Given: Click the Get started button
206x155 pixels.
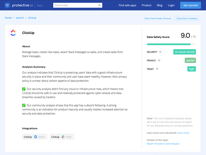Looking at the screenshot, I should click(x=191, y=5).
